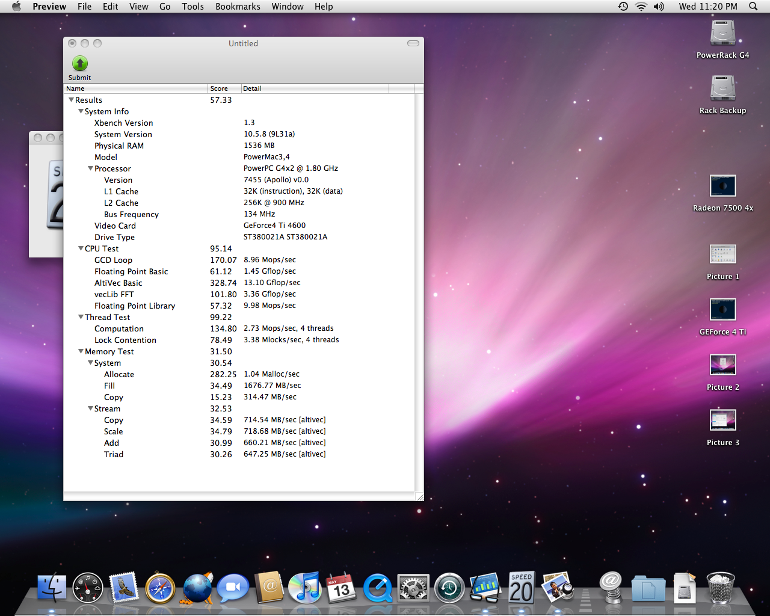Viewport: 770px width, 616px height.
Task: Open Spotlight search magnifier
Action: 753,6
